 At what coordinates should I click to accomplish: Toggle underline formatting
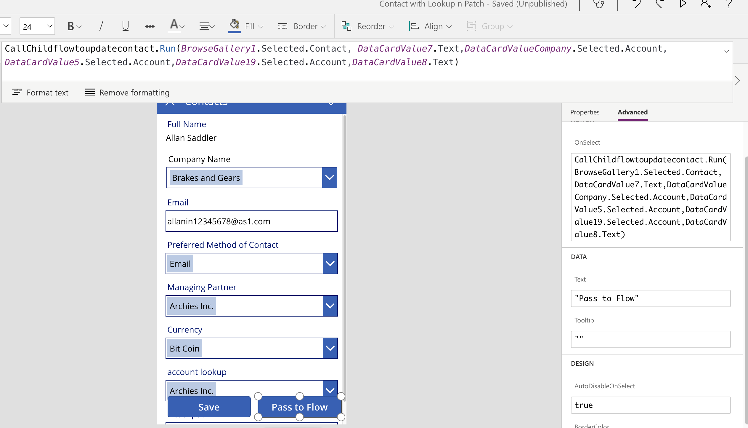pyautogui.click(x=125, y=26)
